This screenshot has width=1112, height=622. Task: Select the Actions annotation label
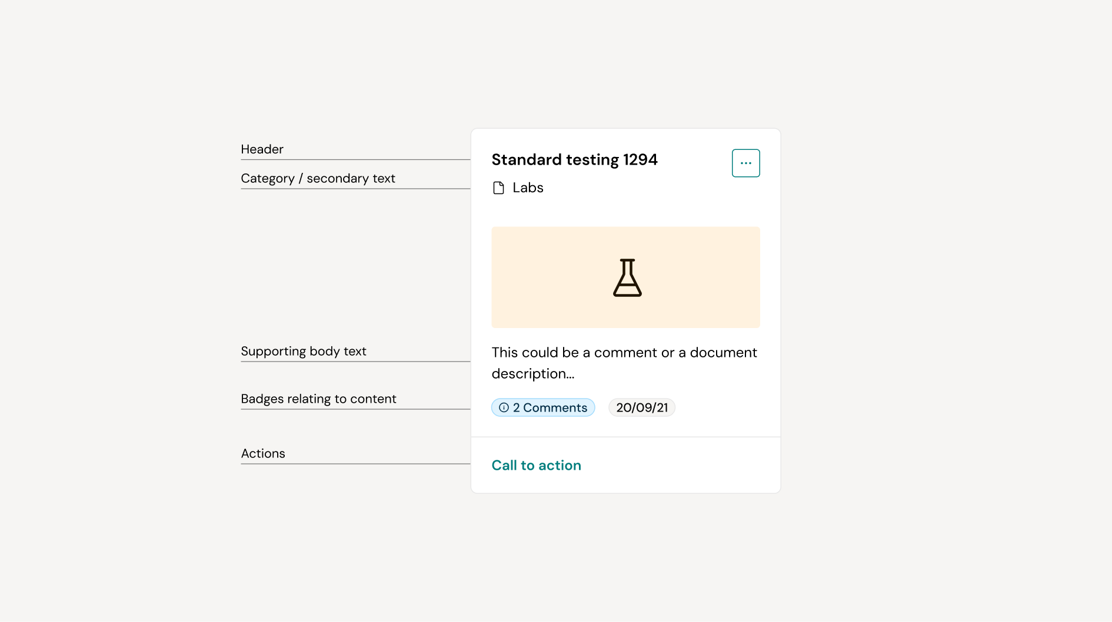pos(263,453)
